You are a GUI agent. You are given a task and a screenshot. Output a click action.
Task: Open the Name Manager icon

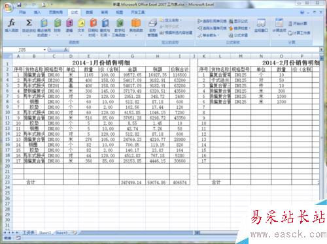152,23
